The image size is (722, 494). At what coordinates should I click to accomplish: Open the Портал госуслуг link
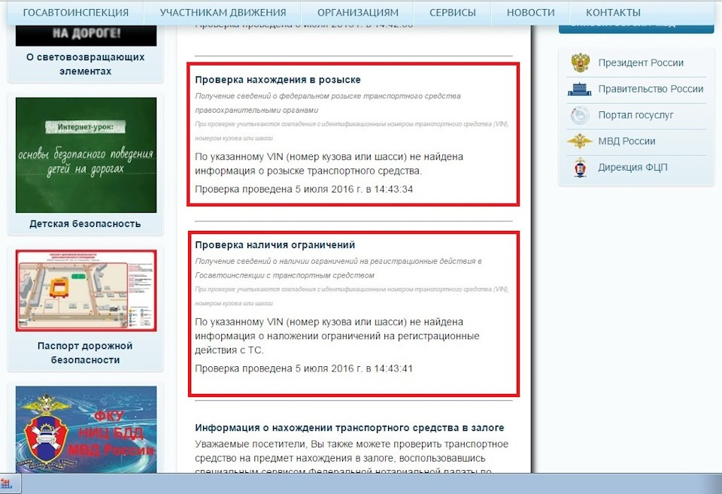pos(636,115)
